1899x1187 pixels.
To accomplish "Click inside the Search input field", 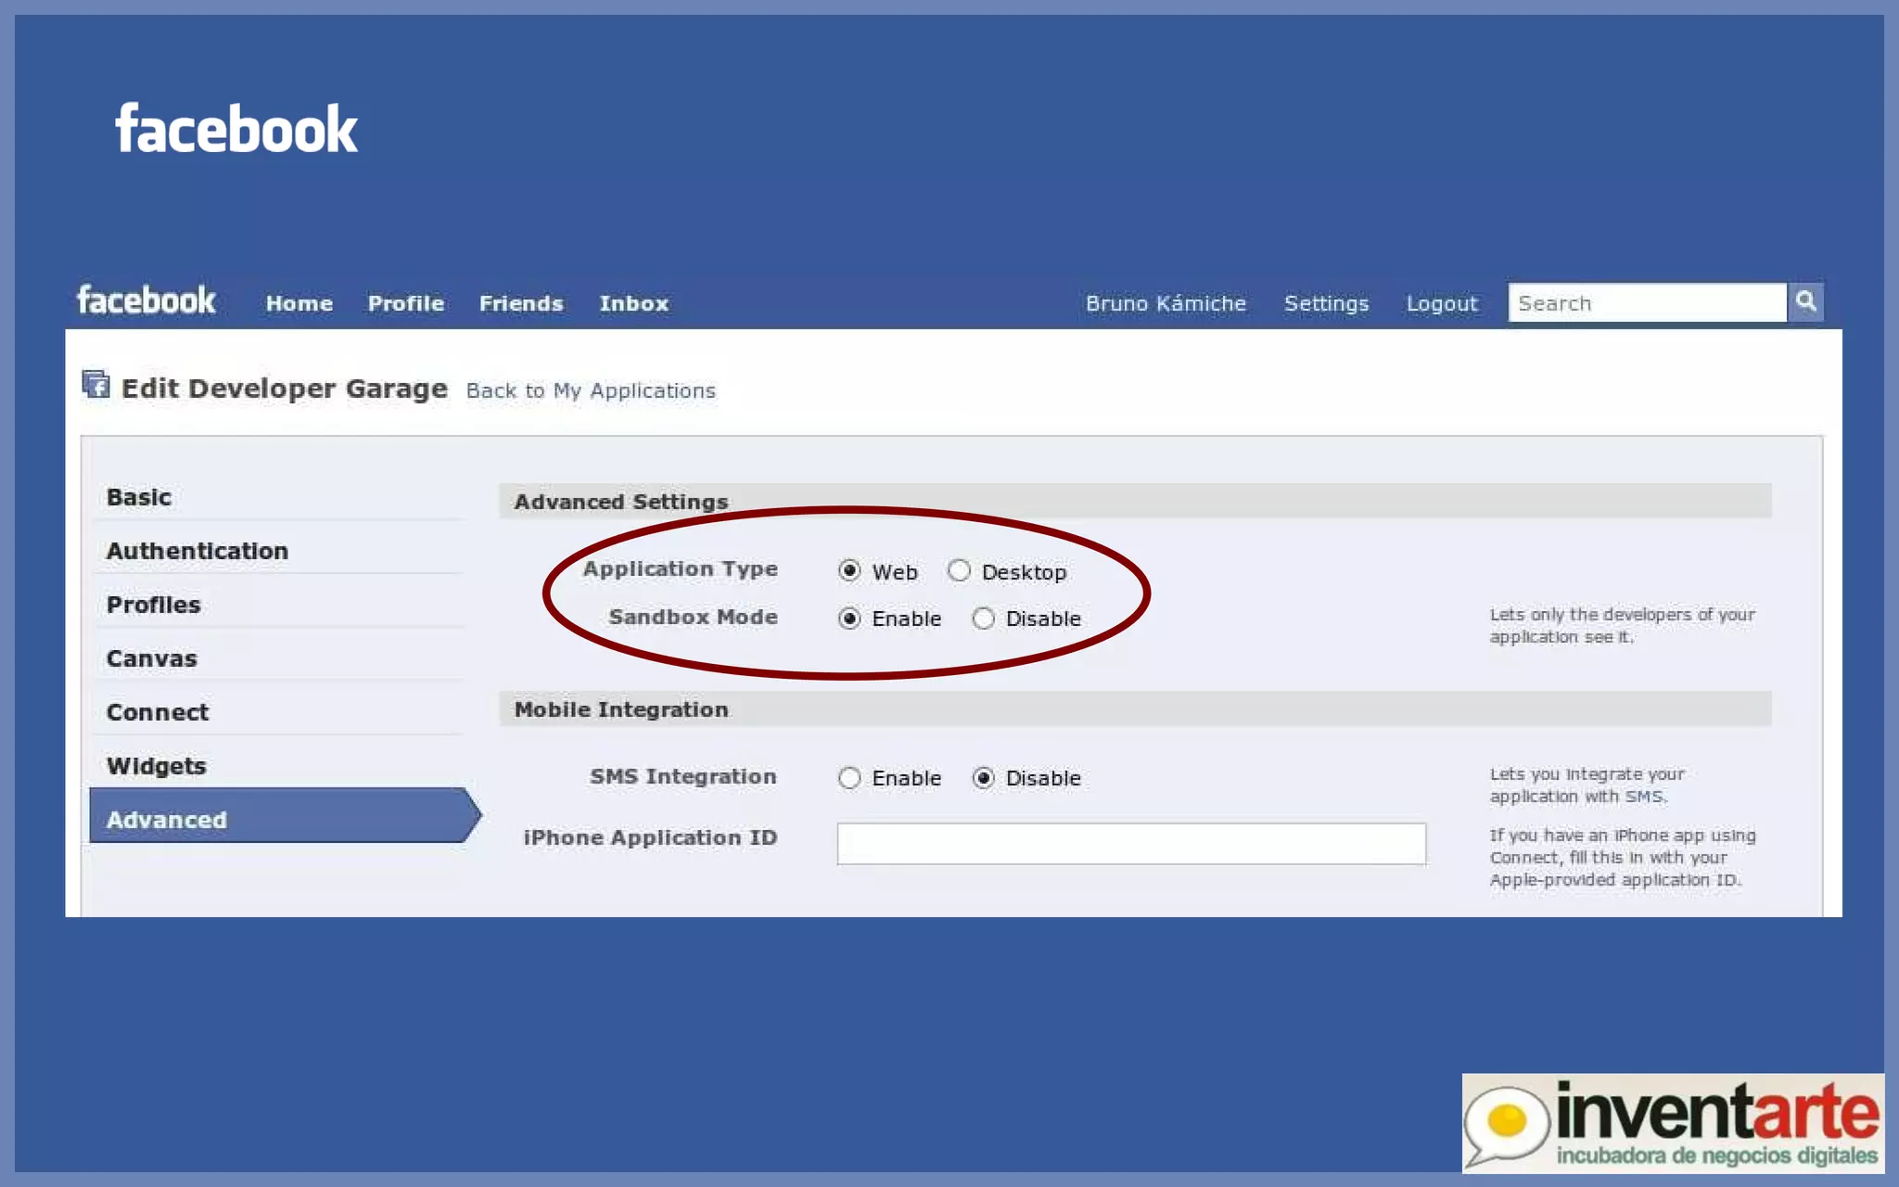I will [x=1647, y=303].
